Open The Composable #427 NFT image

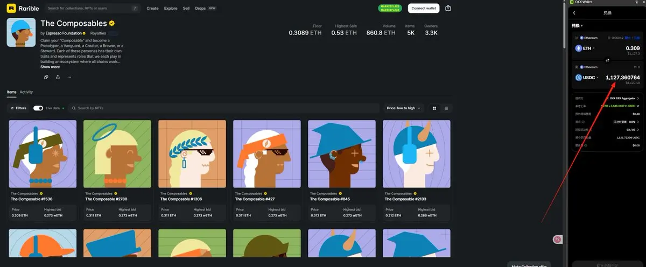267,153
